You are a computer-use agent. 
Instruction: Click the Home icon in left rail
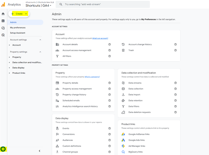(x=3, y=14)
